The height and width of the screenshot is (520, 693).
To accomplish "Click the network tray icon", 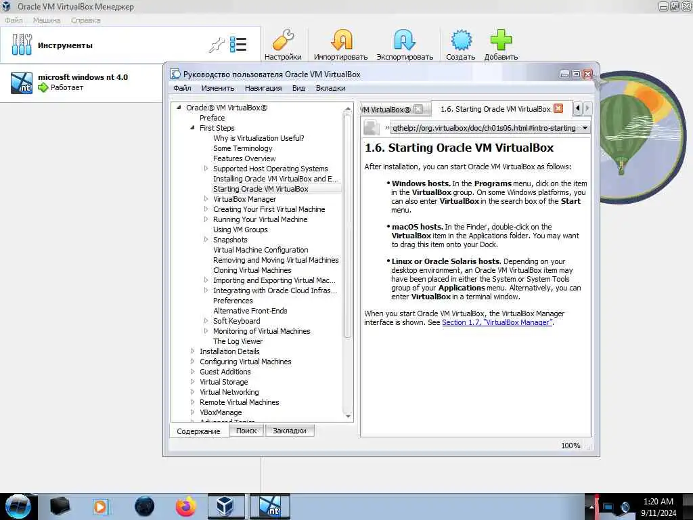I will pos(608,507).
